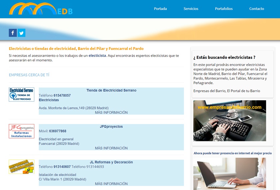Click mobile number 636977868

(58, 131)
